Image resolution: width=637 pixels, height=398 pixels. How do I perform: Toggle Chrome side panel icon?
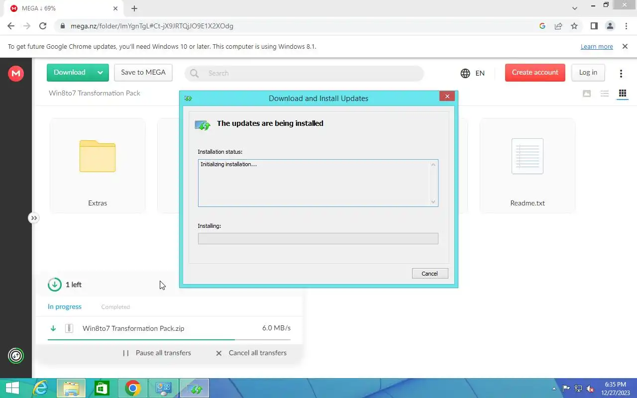(594, 26)
